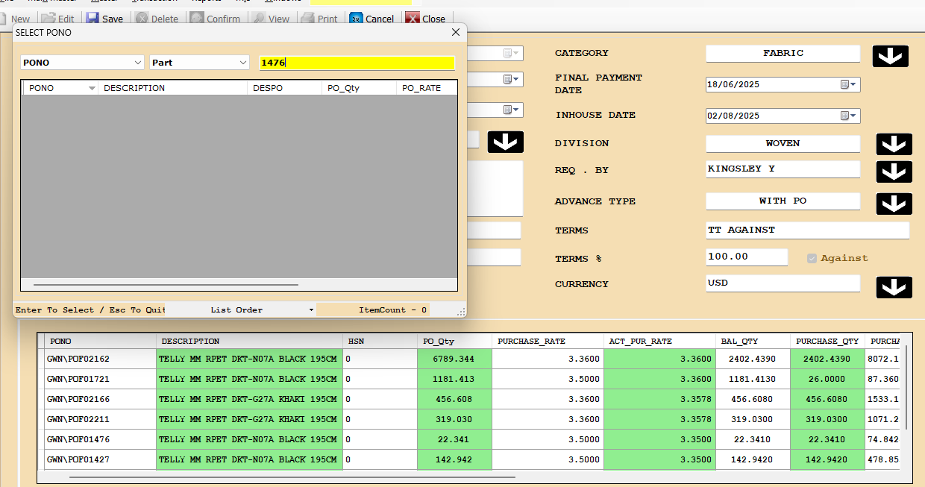The height and width of the screenshot is (487, 925).
Task: Click the DESCRIPTION column header in dialog
Action: coord(172,88)
